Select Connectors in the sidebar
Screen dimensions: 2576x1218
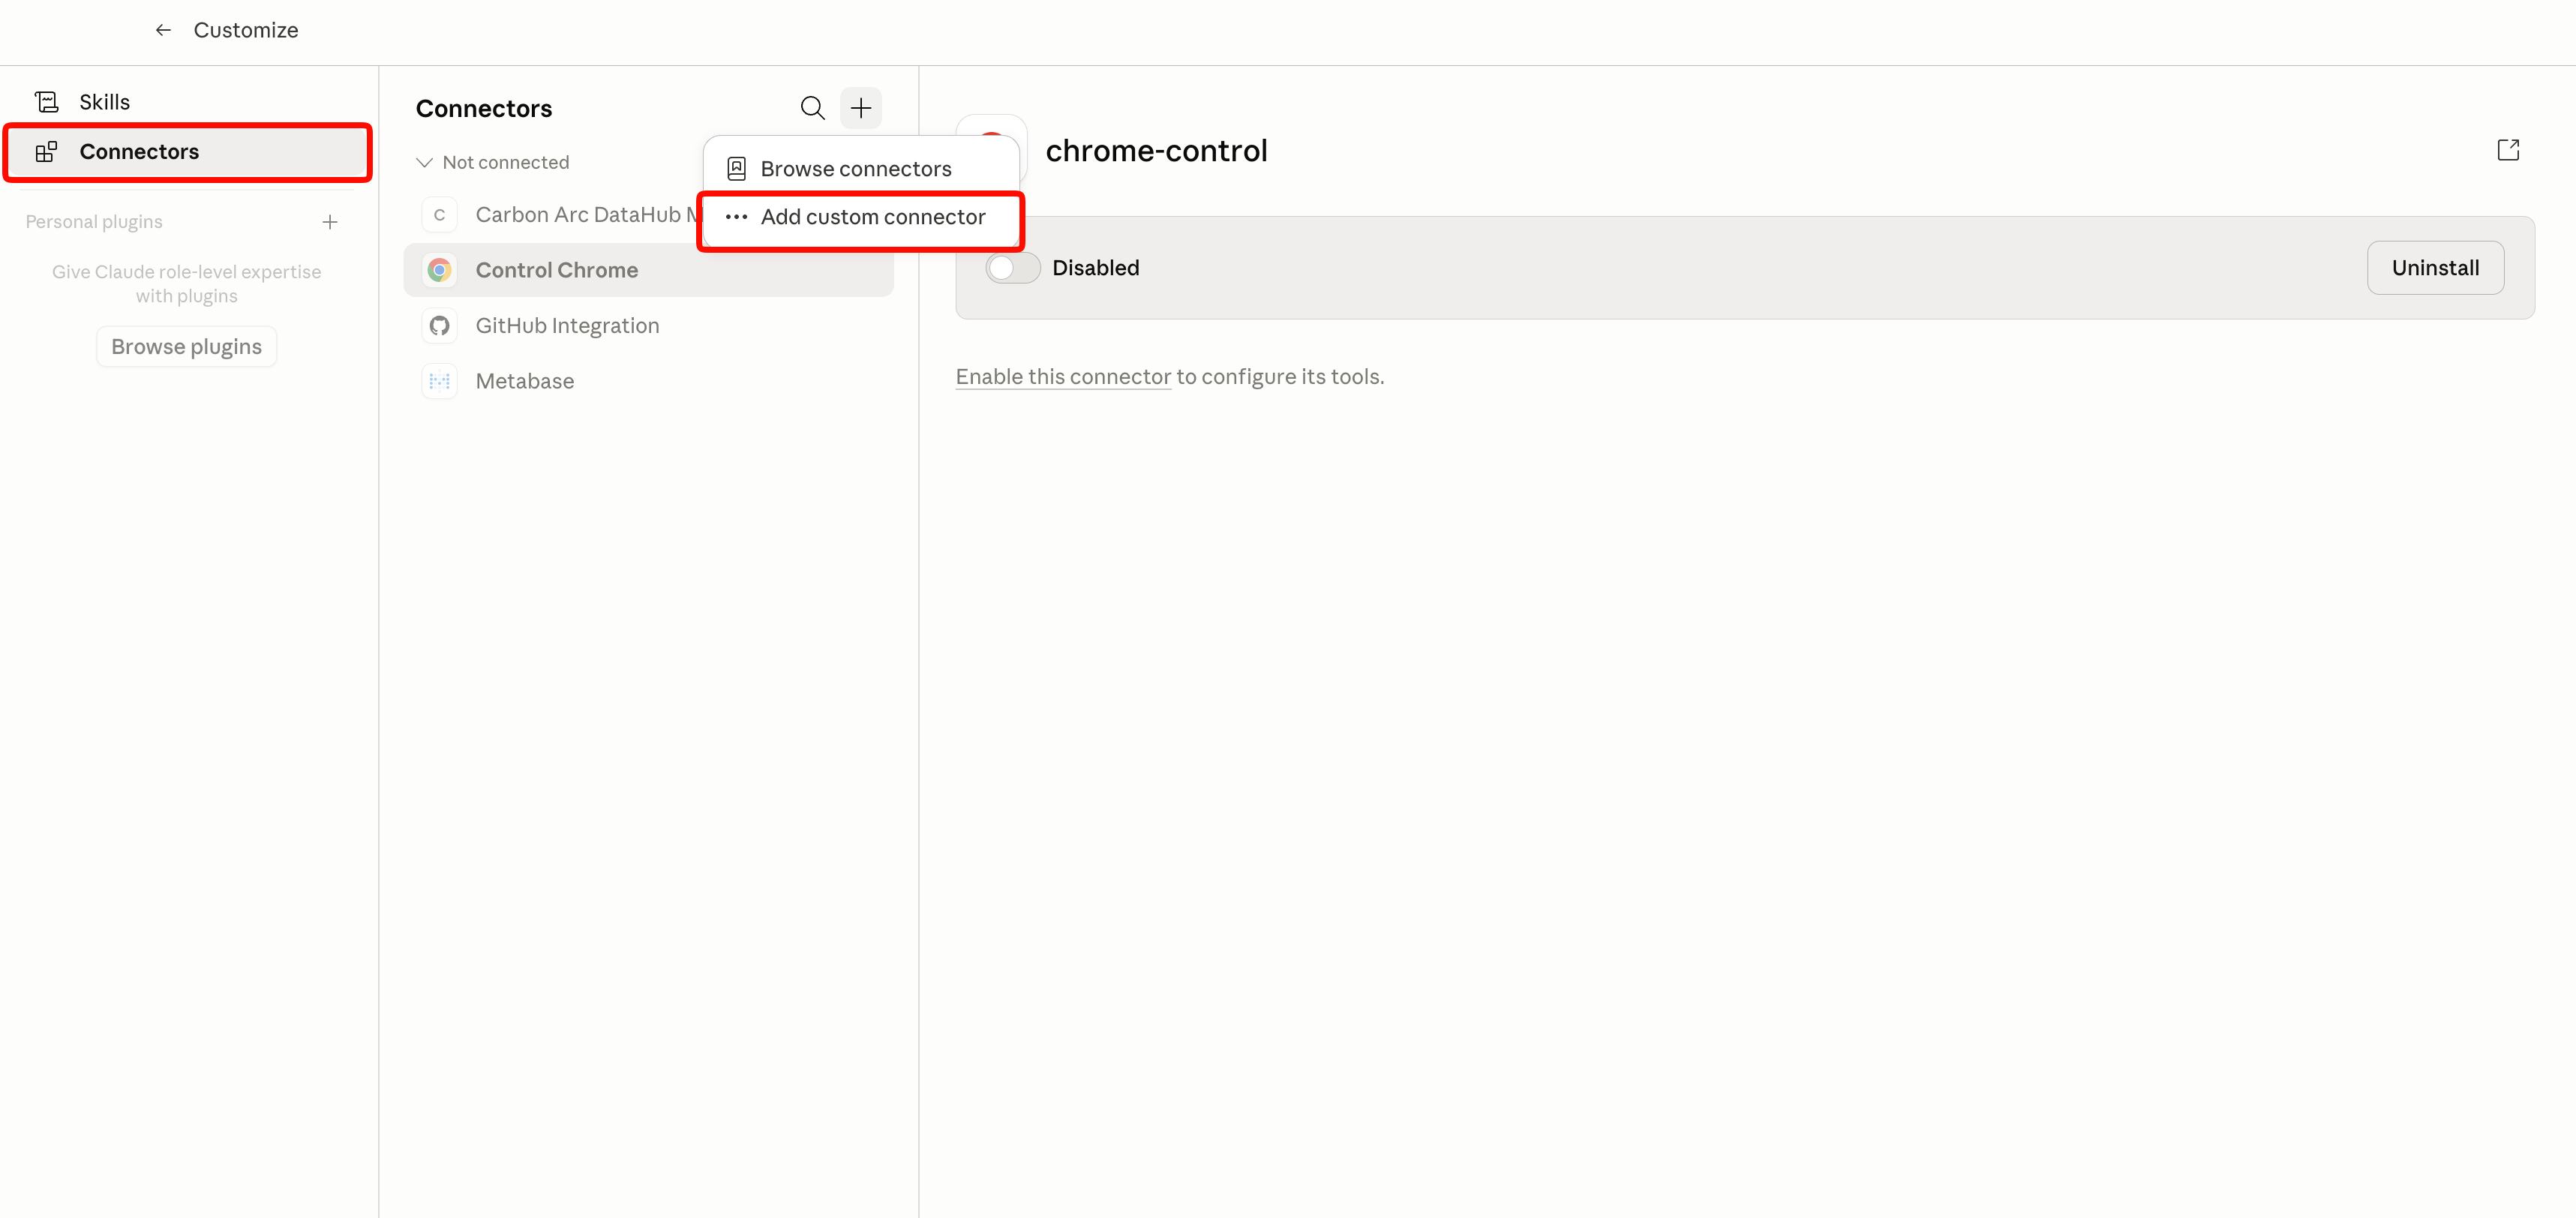(187, 152)
